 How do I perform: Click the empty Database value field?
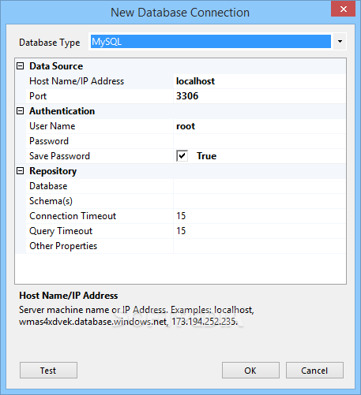coord(259,186)
